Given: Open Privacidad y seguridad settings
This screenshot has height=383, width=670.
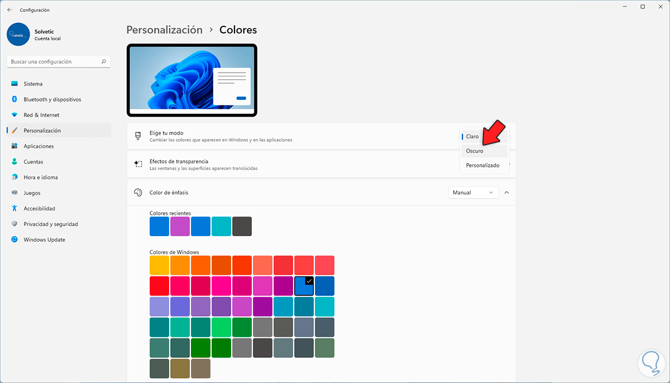Looking at the screenshot, I should (59, 224).
